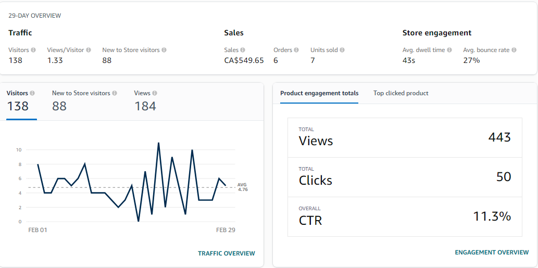Click the Total Clicks engagement row
Image resolution: width=538 pixels, height=268 pixels.
(405, 177)
